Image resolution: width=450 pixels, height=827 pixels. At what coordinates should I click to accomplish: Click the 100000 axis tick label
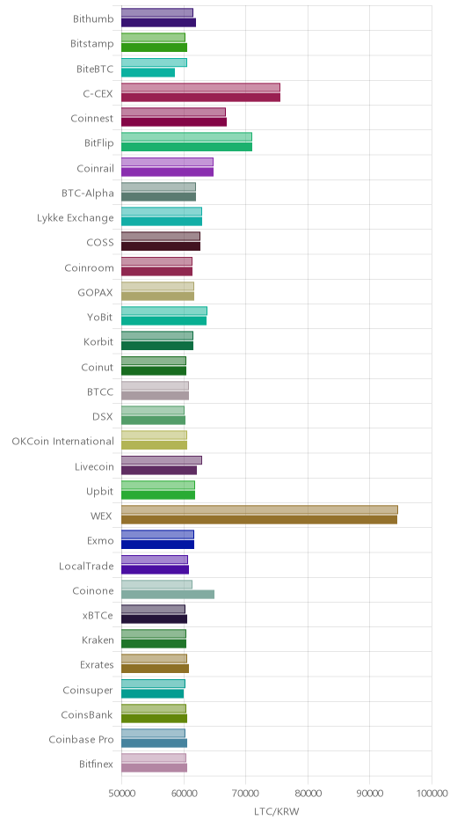point(432,794)
